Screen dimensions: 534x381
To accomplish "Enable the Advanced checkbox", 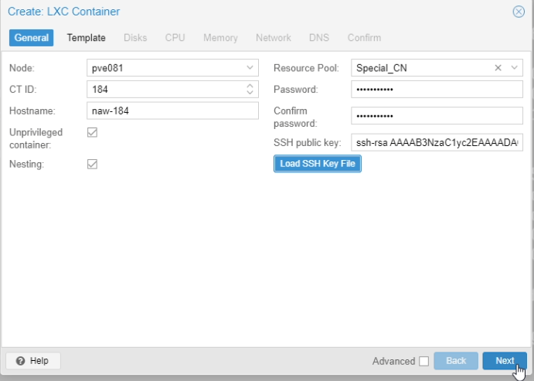I will coord(424,361).
